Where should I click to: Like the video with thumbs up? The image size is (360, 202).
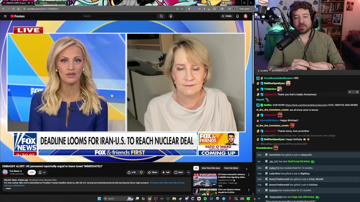[x=132, y=172]
